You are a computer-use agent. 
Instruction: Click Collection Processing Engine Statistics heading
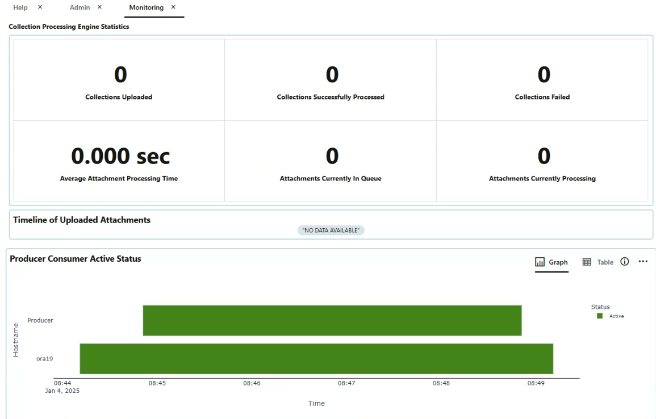(x=69, y=27)
